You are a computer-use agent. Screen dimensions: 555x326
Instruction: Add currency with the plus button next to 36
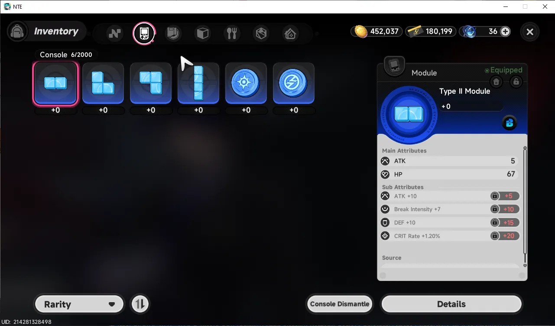[x=505, y=31]
